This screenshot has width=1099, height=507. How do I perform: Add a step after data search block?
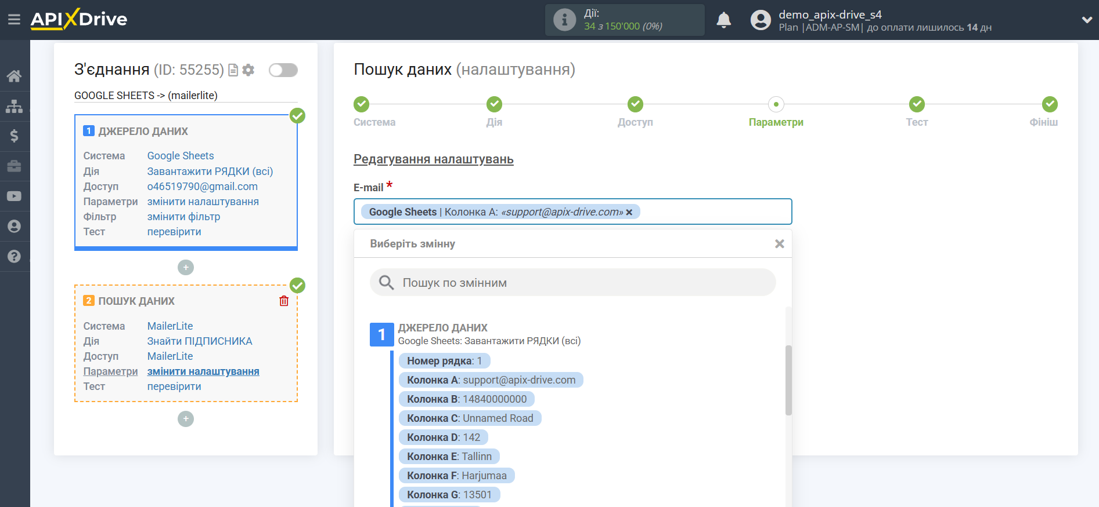186,419
